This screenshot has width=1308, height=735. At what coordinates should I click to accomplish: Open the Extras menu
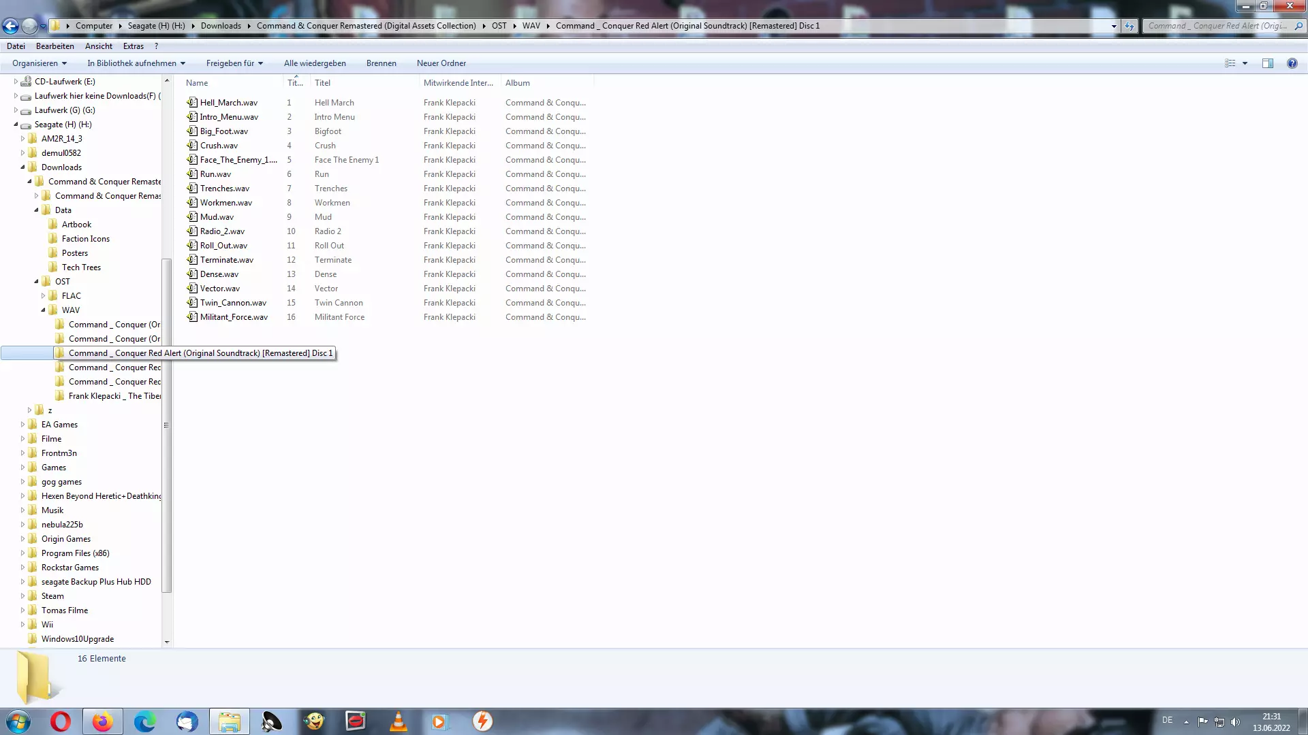[x=134, y=46]
